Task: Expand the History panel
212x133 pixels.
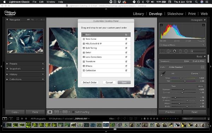Action: point(7,74)
